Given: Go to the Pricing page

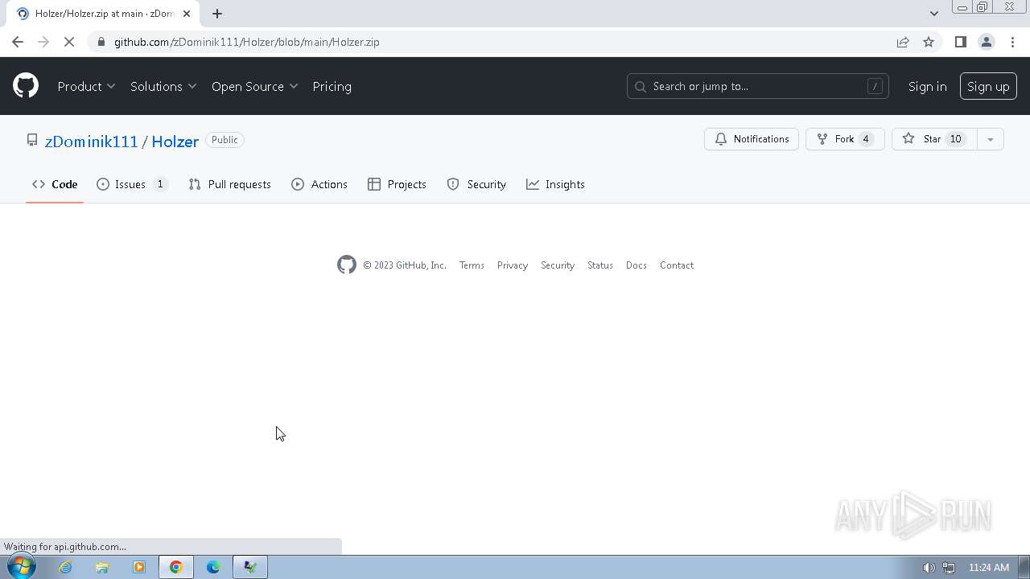Looking at the screenshot, I should coord(332,86).
